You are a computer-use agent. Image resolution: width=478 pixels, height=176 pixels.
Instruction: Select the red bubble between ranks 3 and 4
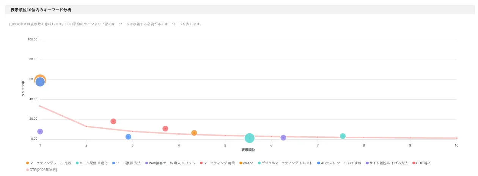click(x=165, y=128)
